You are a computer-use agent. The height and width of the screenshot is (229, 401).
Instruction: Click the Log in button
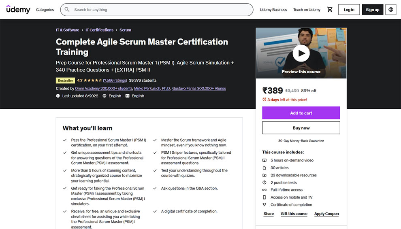(x=349, y=10)
